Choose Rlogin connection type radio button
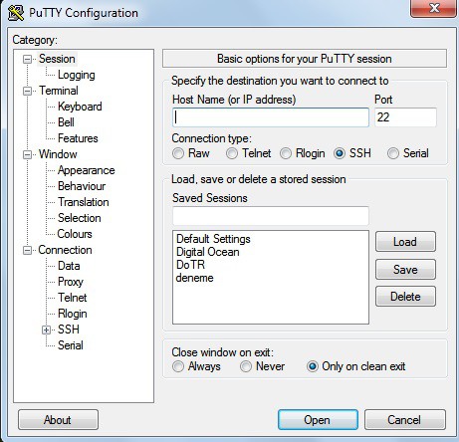Screen dimensions: 459x442 click(x=286, y=153)
